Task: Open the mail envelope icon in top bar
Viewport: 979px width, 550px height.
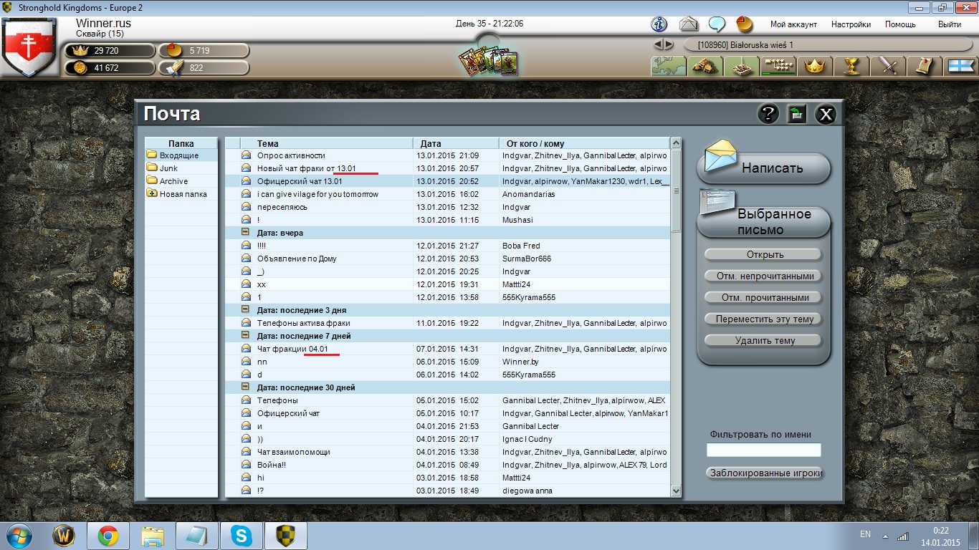Action: [x=688, y=24]
